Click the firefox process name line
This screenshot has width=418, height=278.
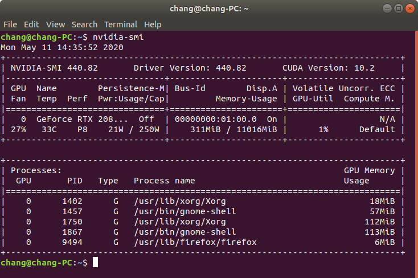pyautogui.click(x=195, y=242)
